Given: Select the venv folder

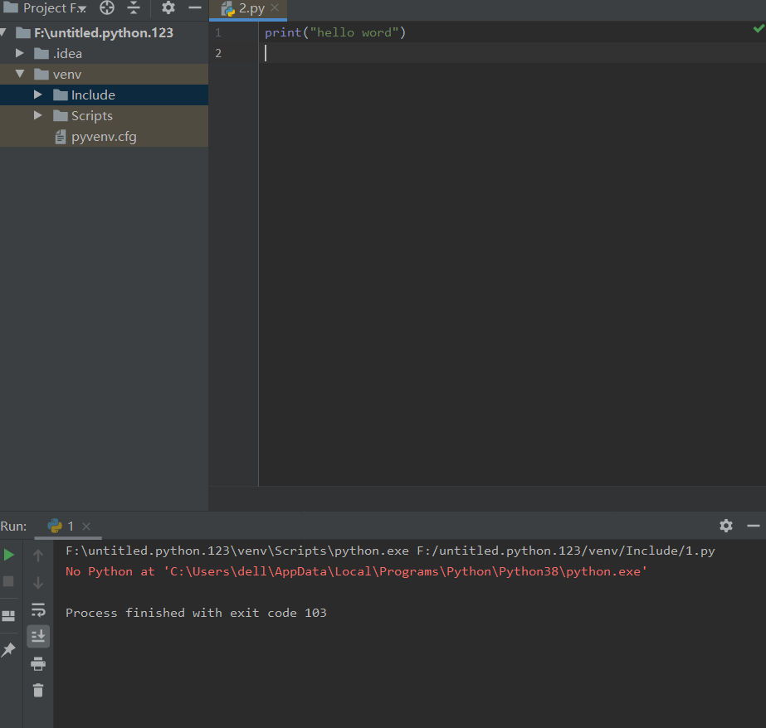Looking at the screenshot, I should tap(104, 74).
